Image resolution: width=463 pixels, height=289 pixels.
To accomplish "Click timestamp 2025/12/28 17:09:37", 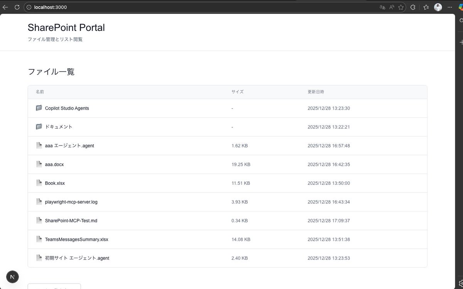I will [329, 221].
